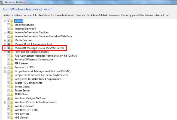Select RAS Connection Manager Administration Kit label

[x=46, y=56]
